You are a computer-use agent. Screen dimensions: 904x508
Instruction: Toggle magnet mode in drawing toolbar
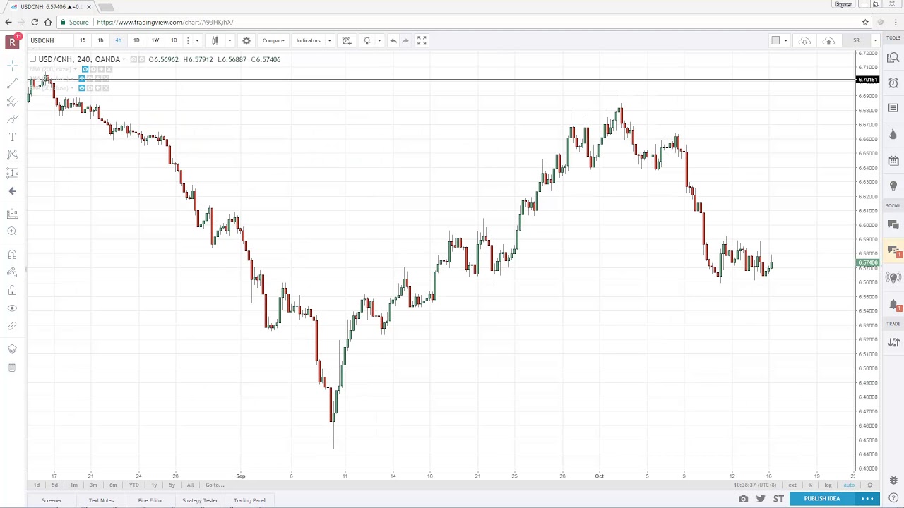[x=12, y=255]
